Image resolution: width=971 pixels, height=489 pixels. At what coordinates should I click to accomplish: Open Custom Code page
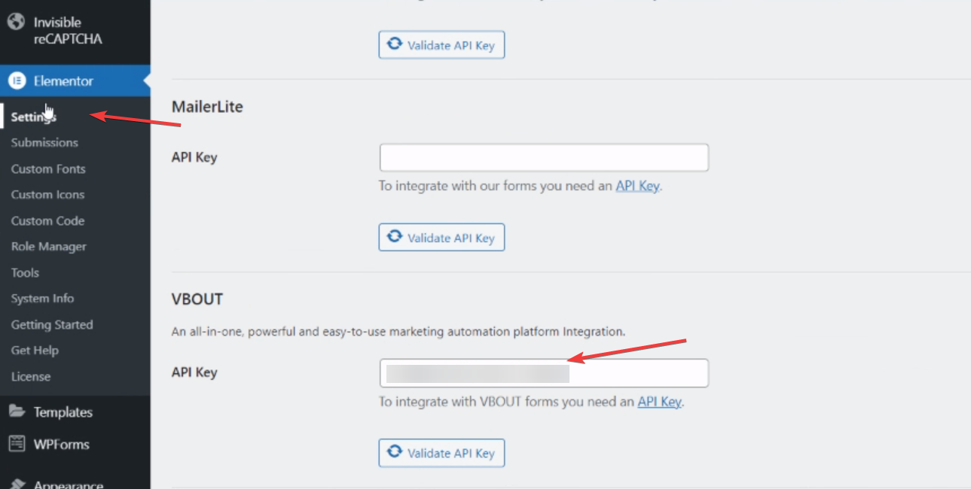47,221
